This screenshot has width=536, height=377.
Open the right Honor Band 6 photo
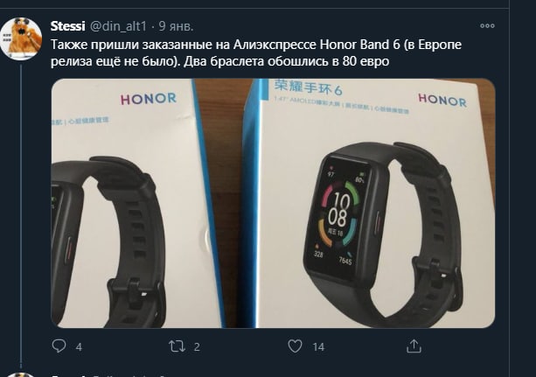375,203
